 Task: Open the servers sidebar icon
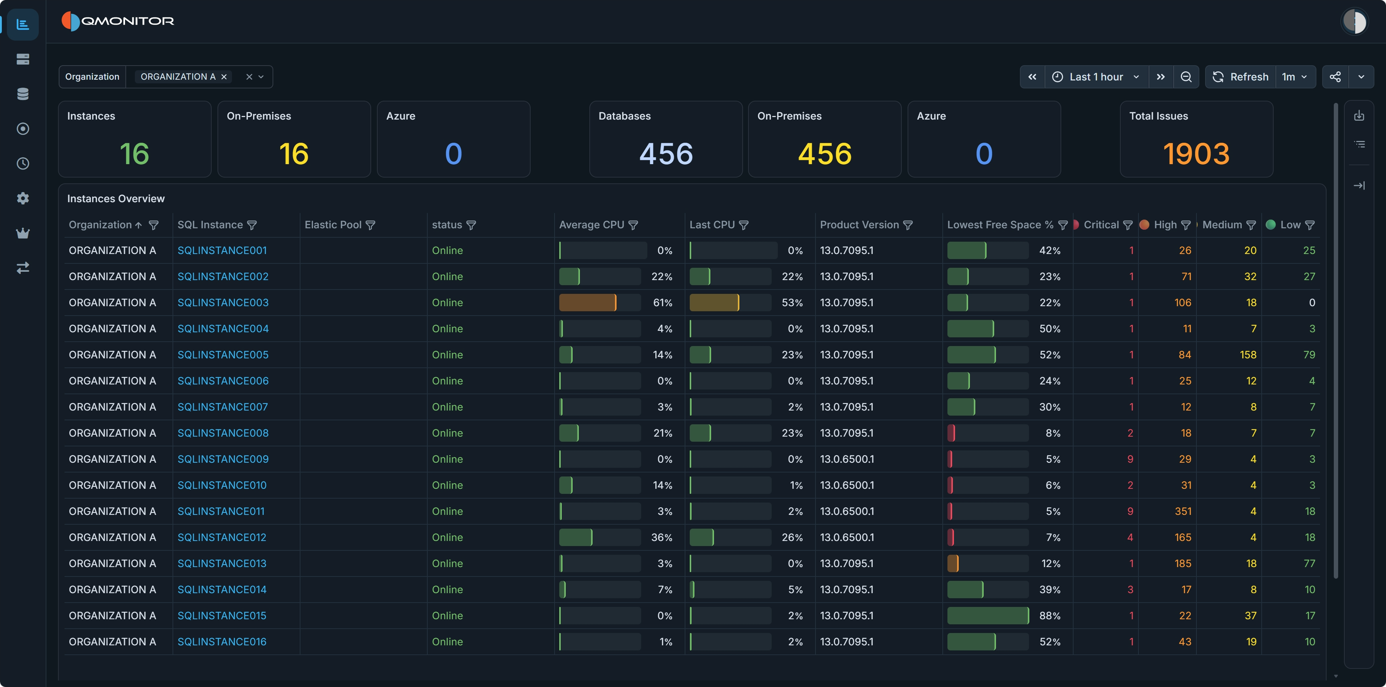pos(22,59)
